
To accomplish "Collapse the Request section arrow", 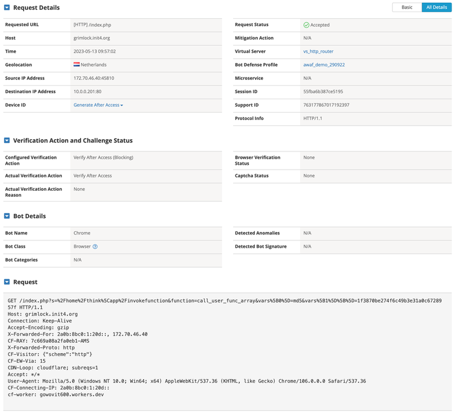I will [x=7, y=282].
